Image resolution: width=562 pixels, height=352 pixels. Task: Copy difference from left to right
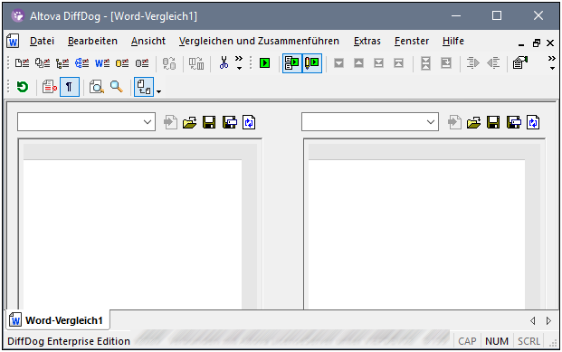click(472, 63)
